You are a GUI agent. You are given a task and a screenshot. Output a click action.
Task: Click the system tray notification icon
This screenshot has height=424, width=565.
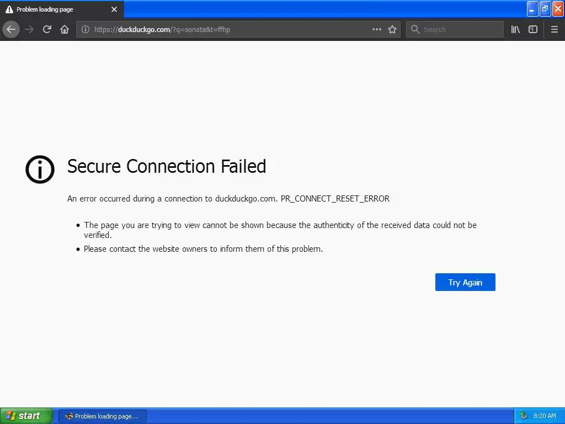(524, 416)
